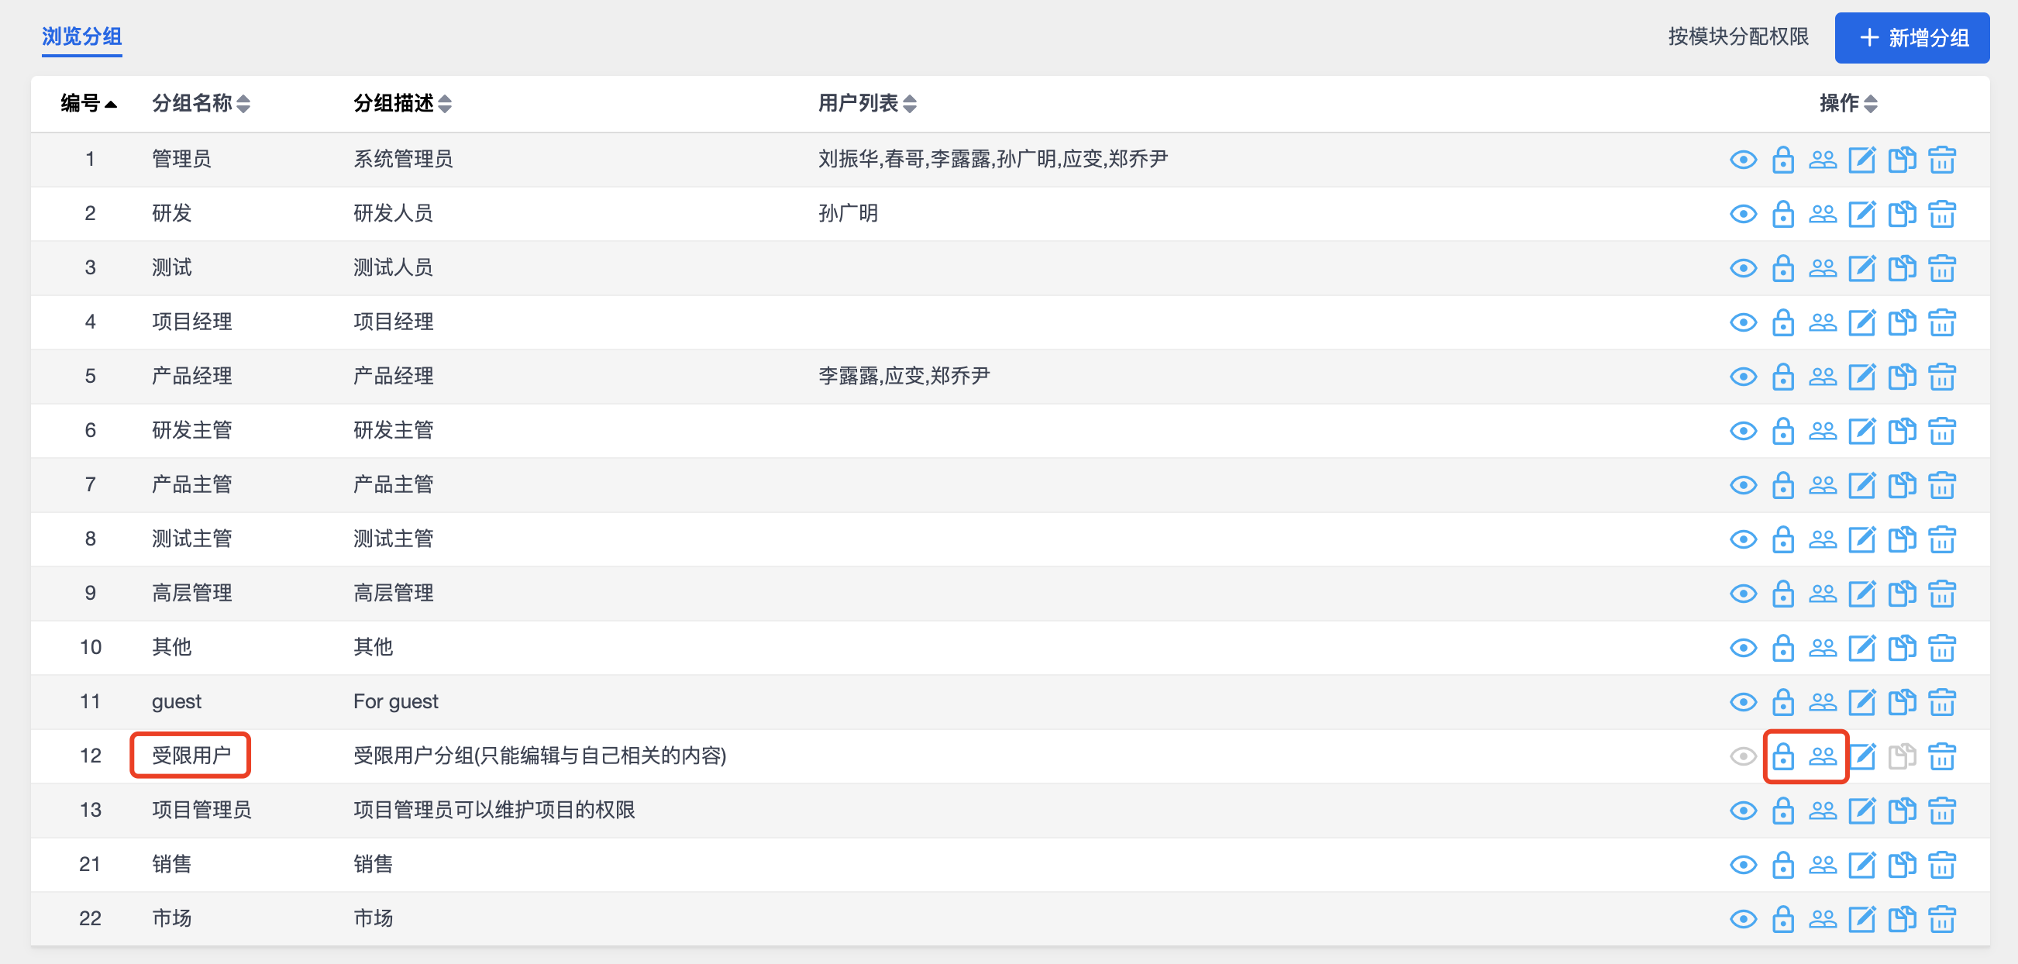Click lock permission icon in 受限用户 row

pyautogui.click(x=1783, y=756)
